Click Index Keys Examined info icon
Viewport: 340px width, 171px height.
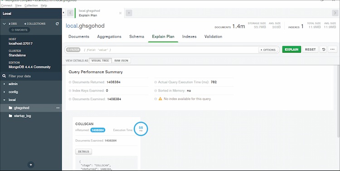point(70,91)
